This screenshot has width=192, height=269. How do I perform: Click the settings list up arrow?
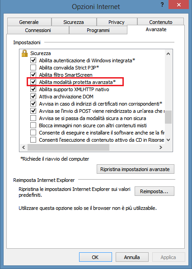click(169, 54)
